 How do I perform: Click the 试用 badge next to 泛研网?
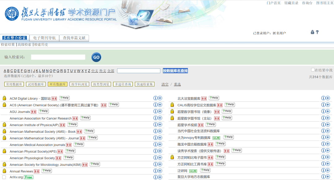tap(193, 171)
